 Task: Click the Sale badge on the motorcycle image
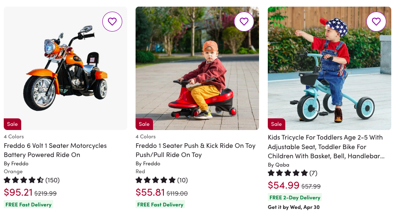pos(12,124)
